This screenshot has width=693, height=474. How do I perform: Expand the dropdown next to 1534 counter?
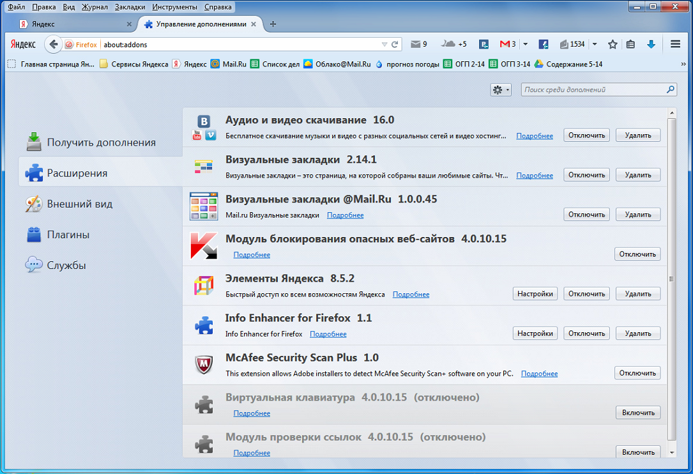595,44
